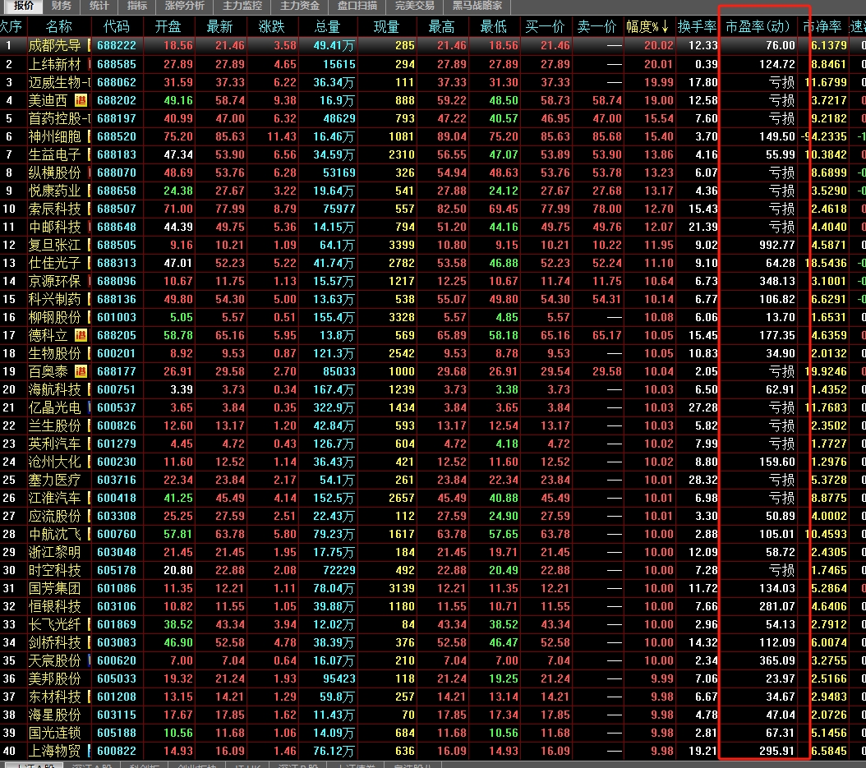Image resolution: width=866 pixels, height=768 pixels.
Task: Select the stock 仕佳光子
Action: (55, 263)
